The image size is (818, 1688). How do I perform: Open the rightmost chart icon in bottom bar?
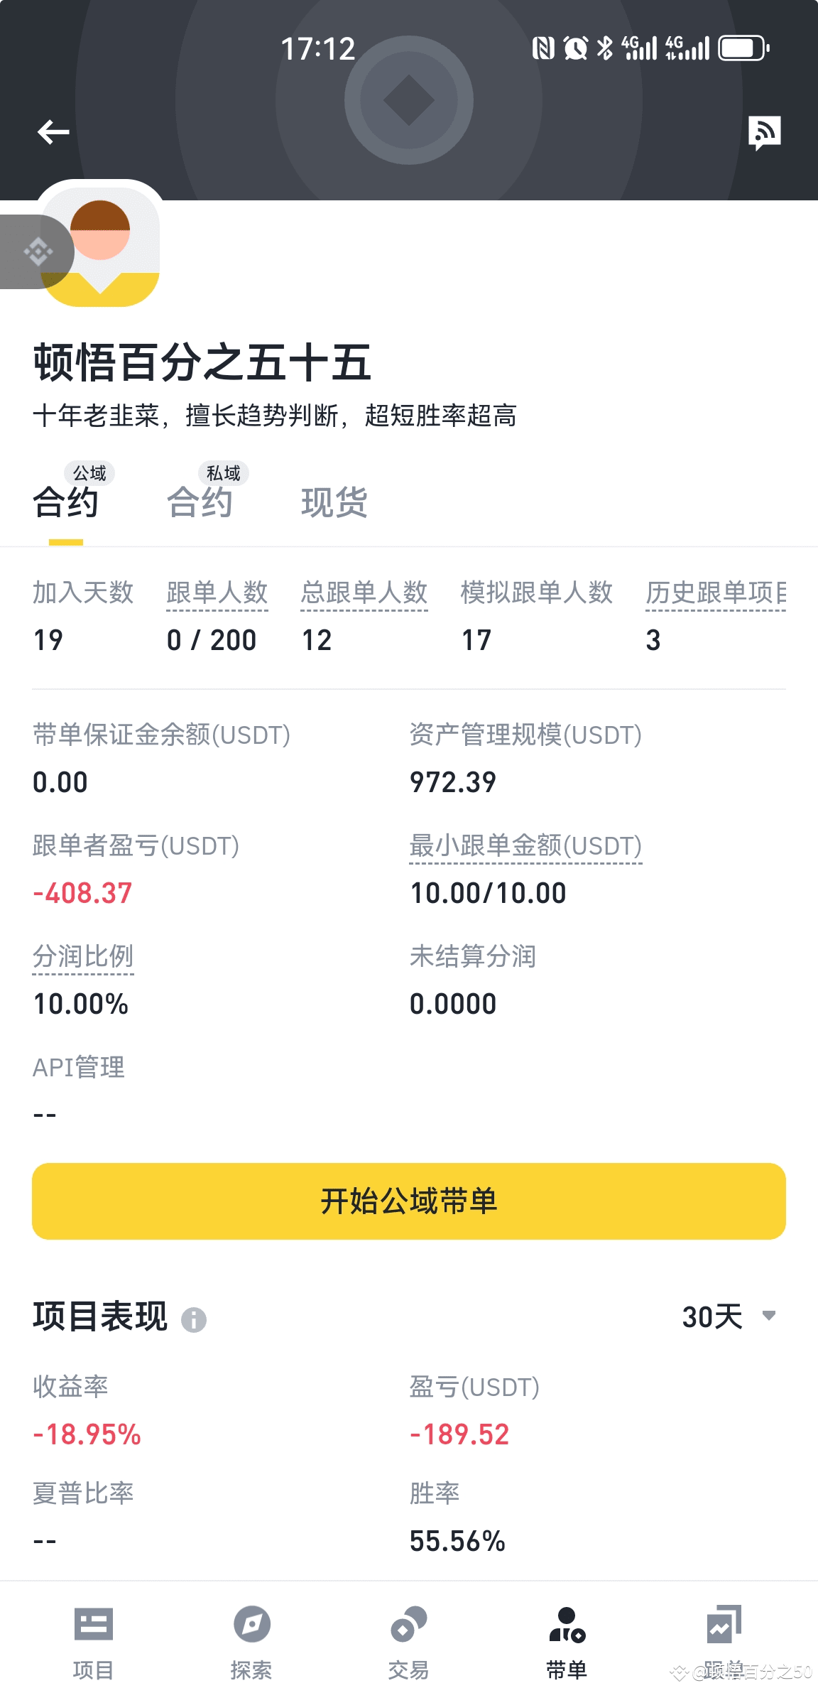724,1625
